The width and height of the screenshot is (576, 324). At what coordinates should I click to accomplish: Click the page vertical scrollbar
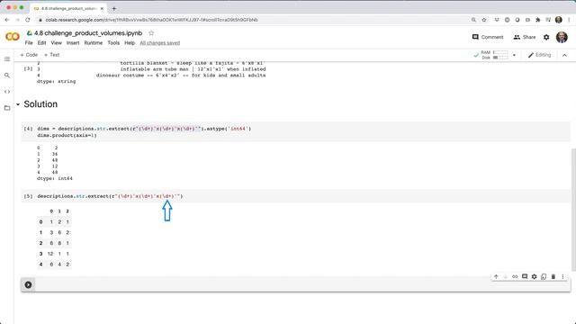pos(573,210)
